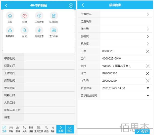The width and height of the screenshot is (154, 135).
Task: Click the 中断时间 input field
Action: tap(49, 88)
